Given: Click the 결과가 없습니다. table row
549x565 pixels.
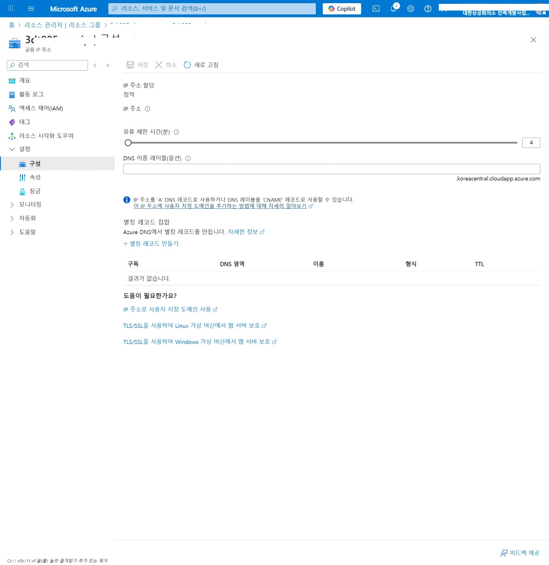Looking at the screenshot, I should click(332, 279).
